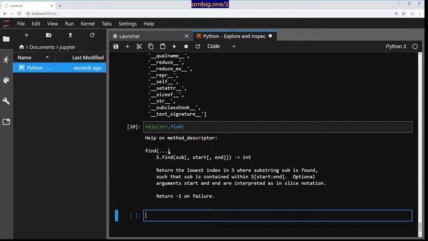Paste cells from clipboard
Image resolution: width=428 pixels, height=241 pixels.
(163, 46)
